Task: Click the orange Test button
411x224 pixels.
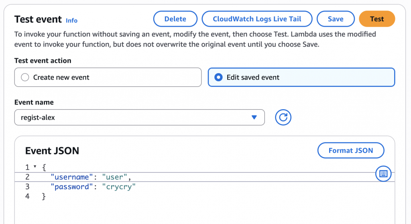Action: pos(377,19)
